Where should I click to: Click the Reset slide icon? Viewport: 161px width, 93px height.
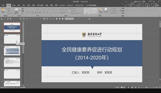[20, 11]
